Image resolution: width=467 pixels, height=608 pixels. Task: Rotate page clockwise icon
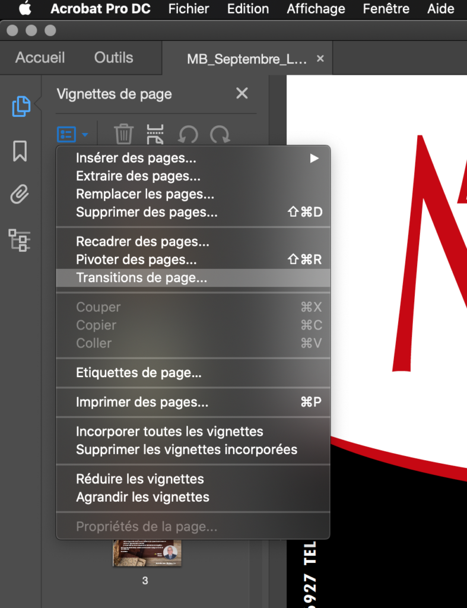pos(220,134)
